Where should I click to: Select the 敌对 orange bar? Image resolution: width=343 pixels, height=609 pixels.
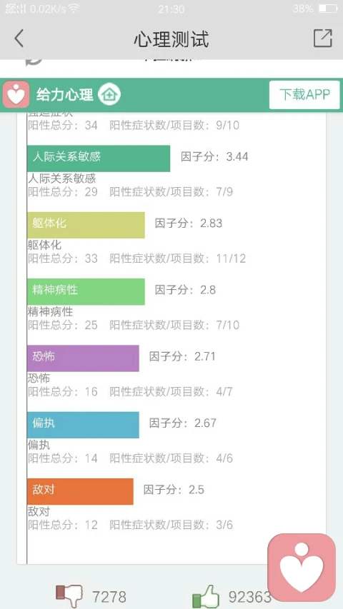pyautogui.click(x=80, y=491)
